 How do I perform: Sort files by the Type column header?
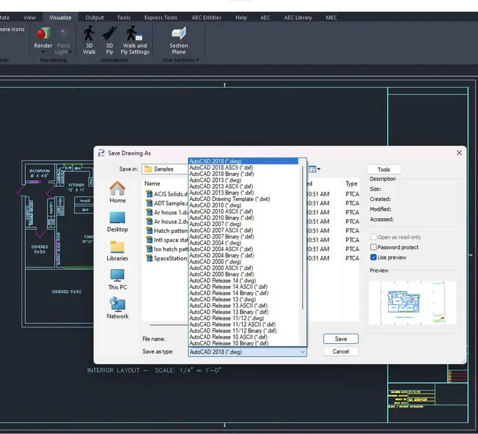click(x=351, y=183)
